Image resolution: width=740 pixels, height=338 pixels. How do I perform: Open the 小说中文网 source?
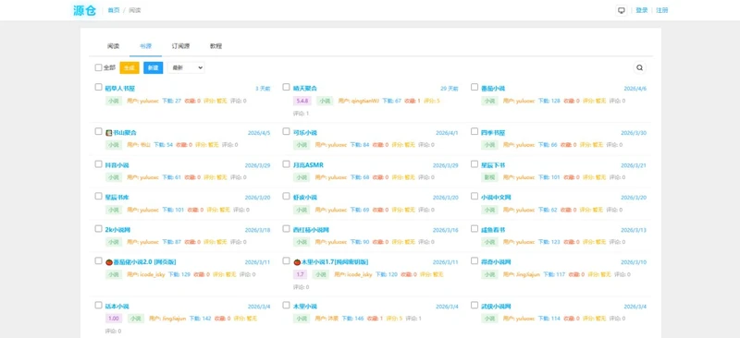coord(496,197)
